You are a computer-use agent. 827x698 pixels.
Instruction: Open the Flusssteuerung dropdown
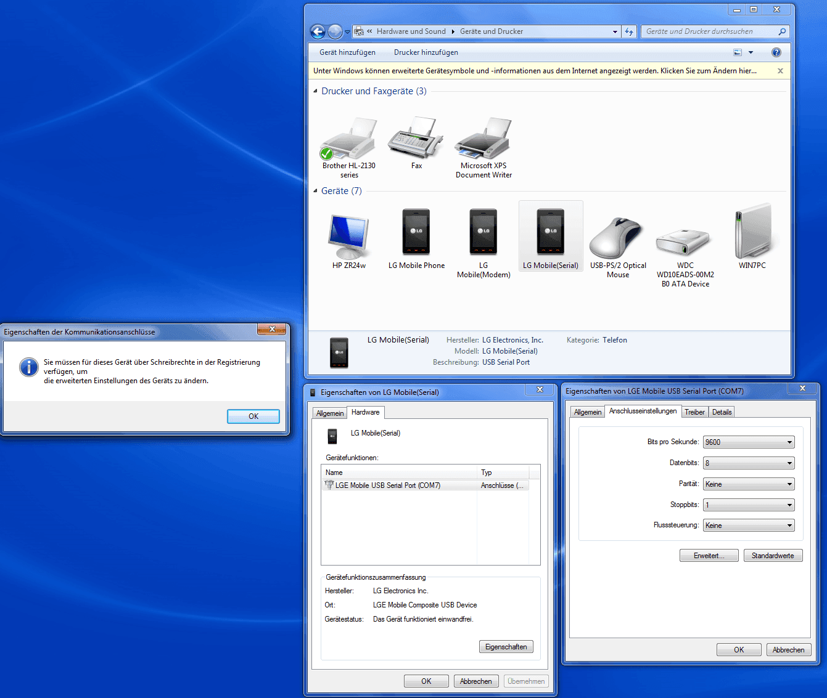[749, 526]
